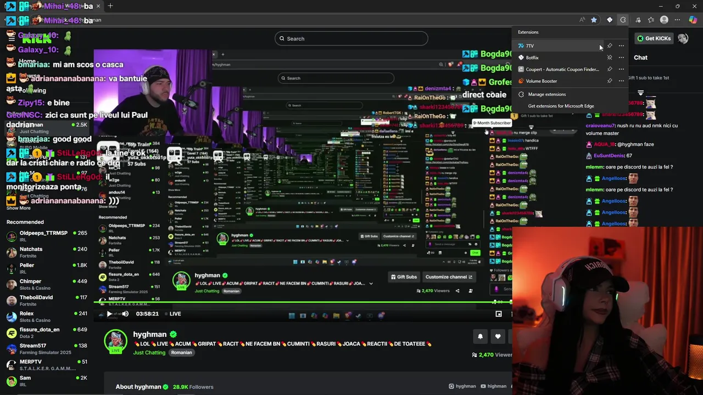Open Edge Settings and more menu

tap(677, 20)
